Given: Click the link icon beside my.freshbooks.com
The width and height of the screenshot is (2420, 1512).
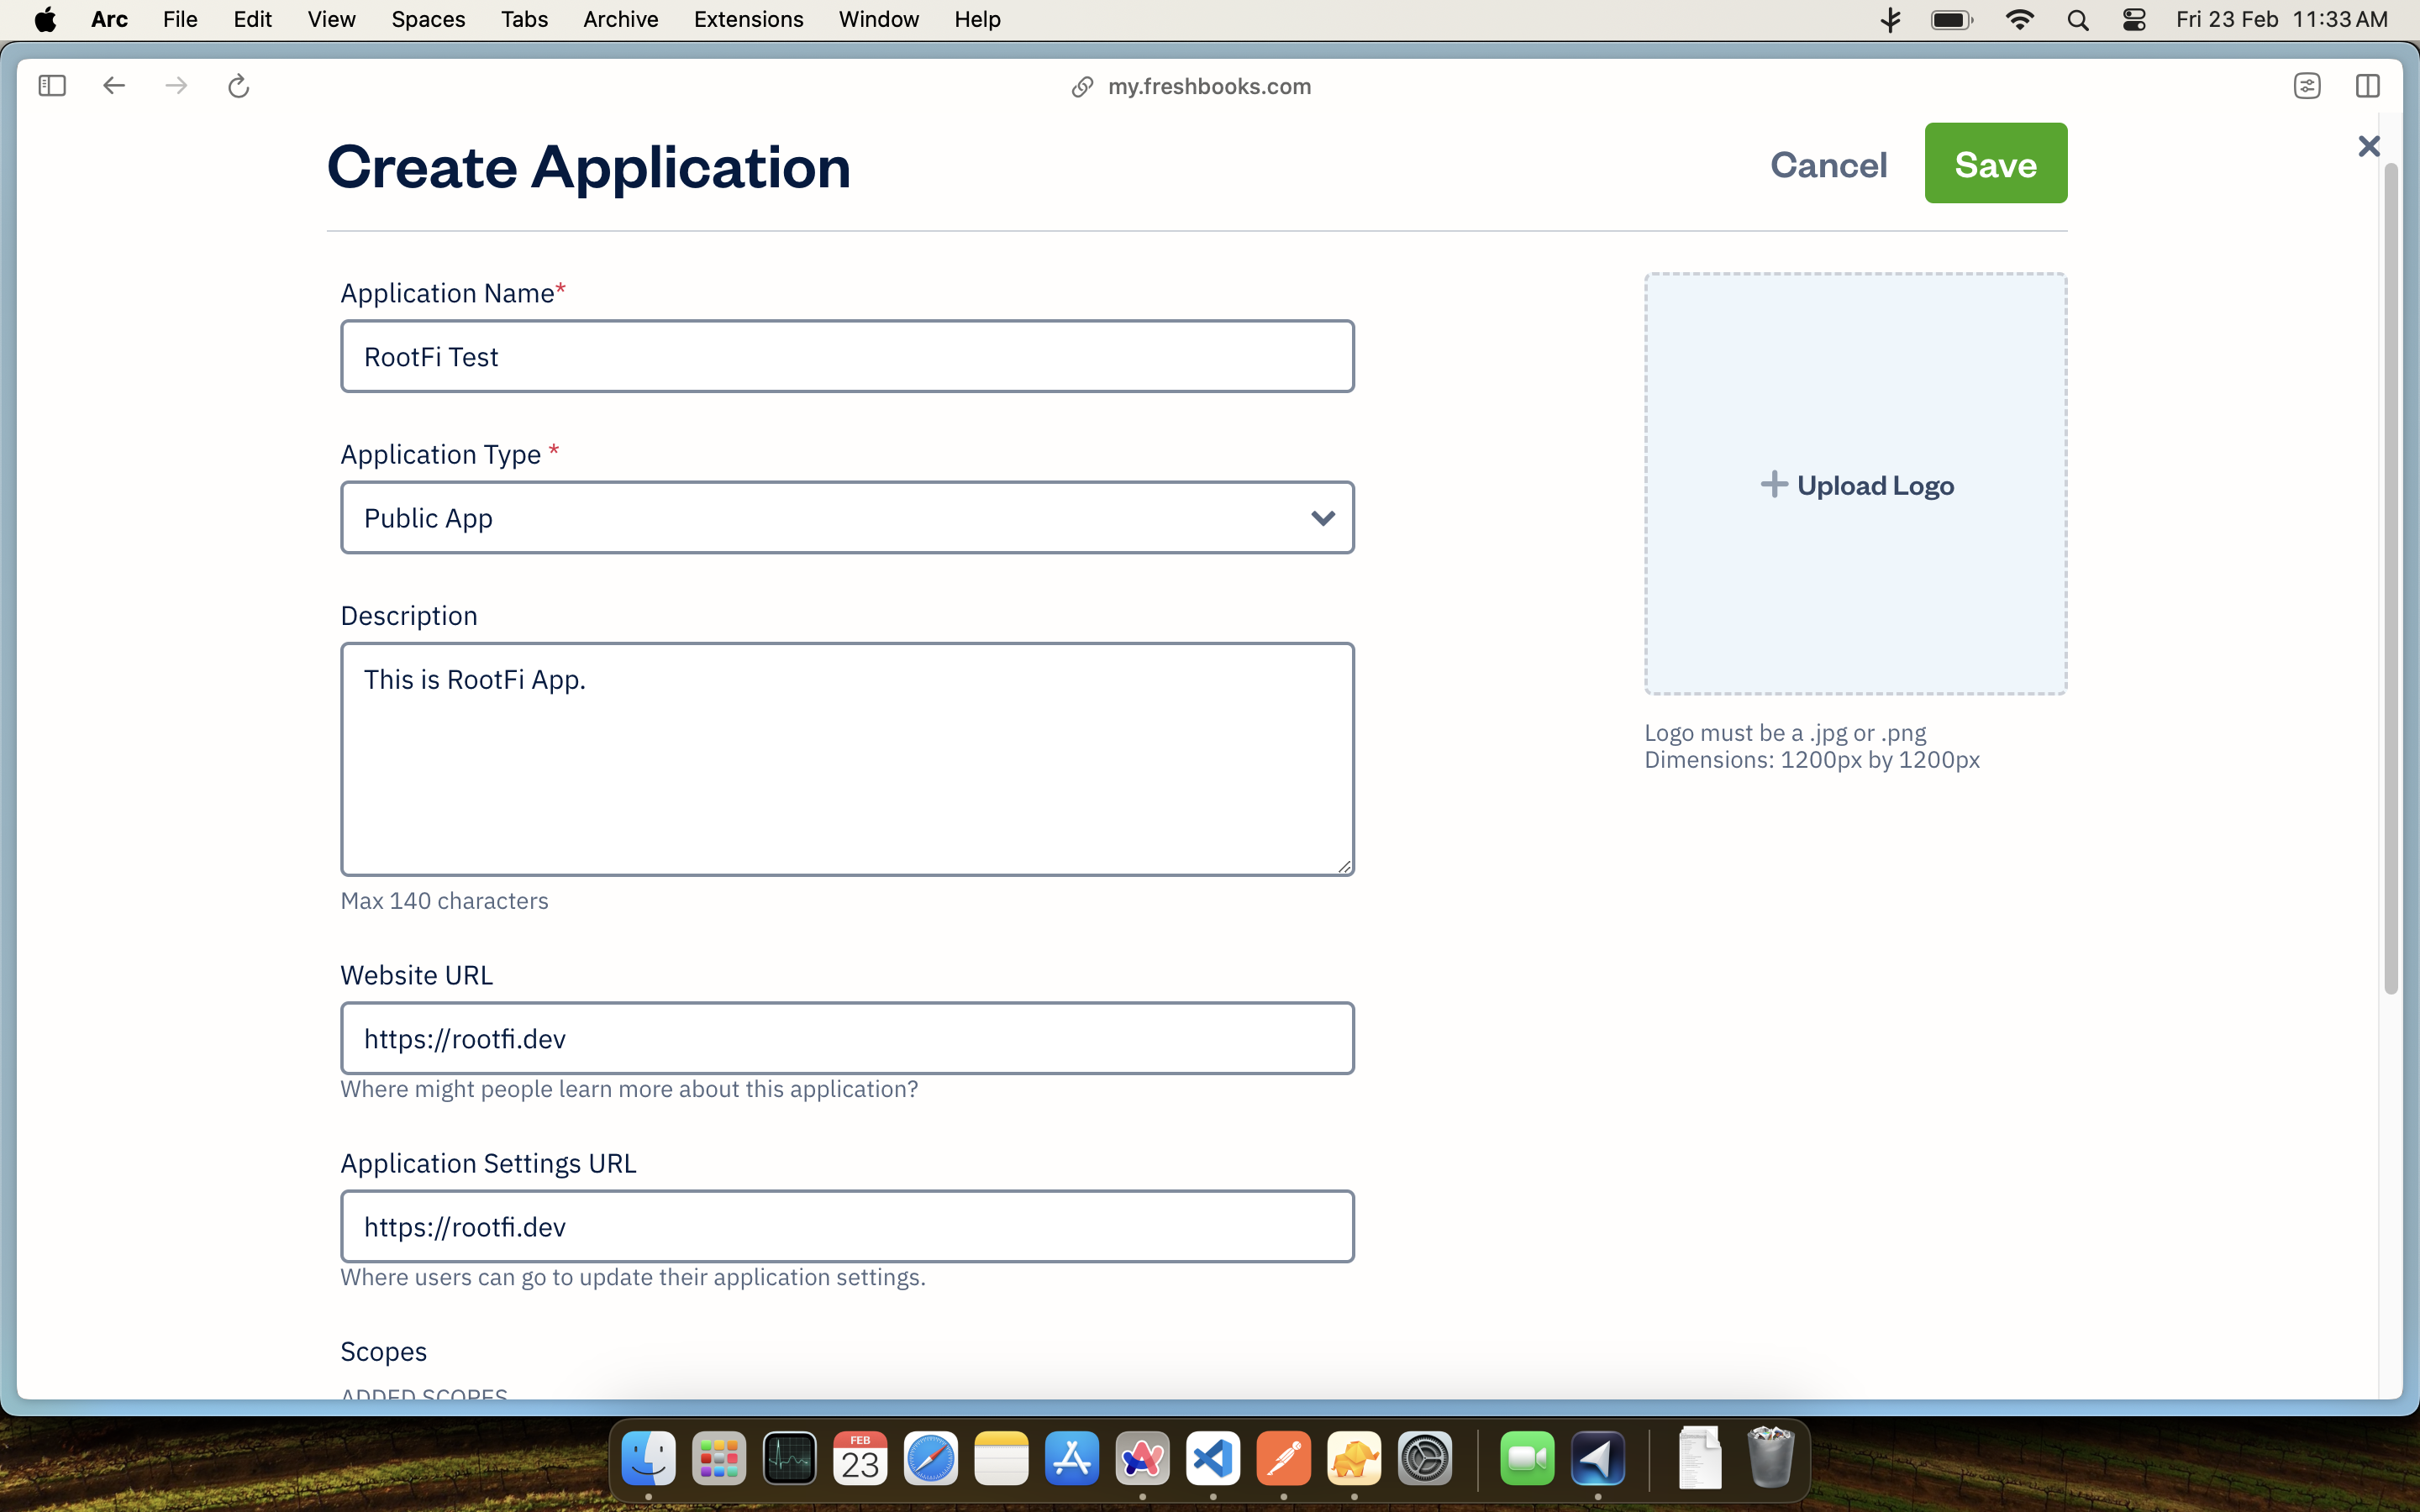Looking at the screenshot, I should coord(1081,87).
